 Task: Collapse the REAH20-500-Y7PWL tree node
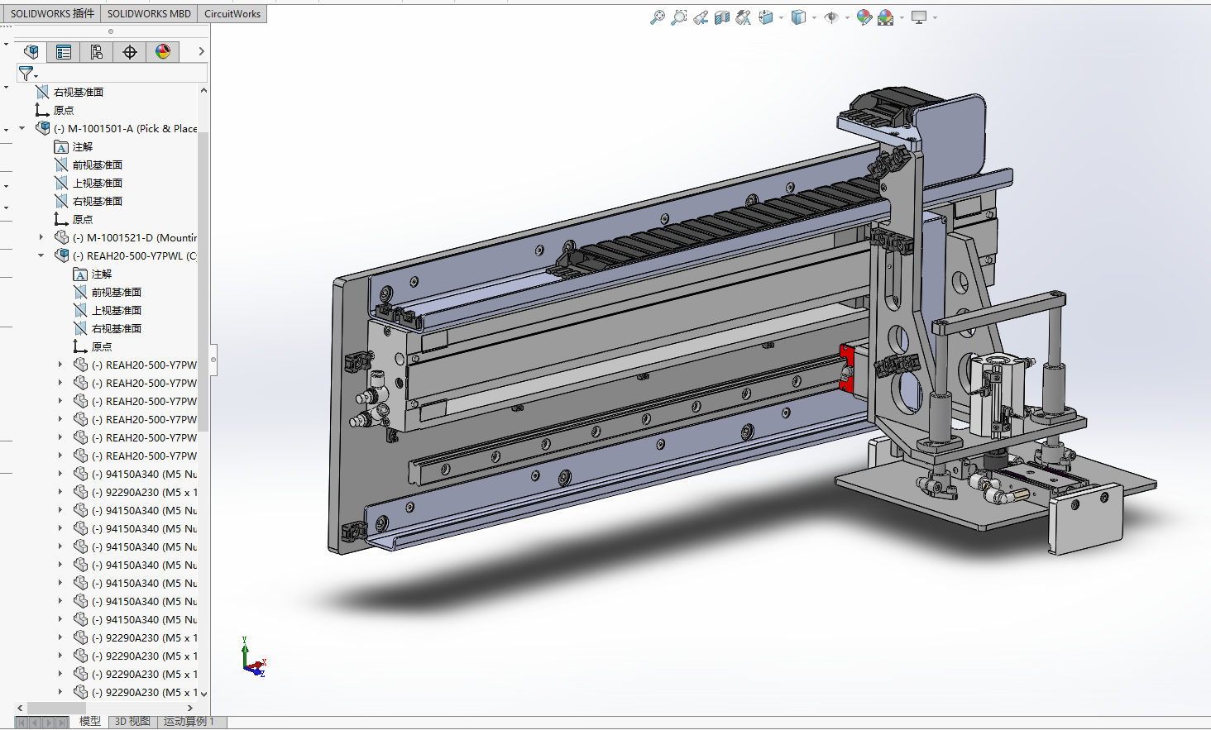click(x=41, y=255)
